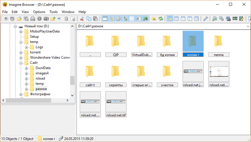This screenshot has height=142, width=251.
Task: Open the Help menu
Action: (x=82, y=12)
